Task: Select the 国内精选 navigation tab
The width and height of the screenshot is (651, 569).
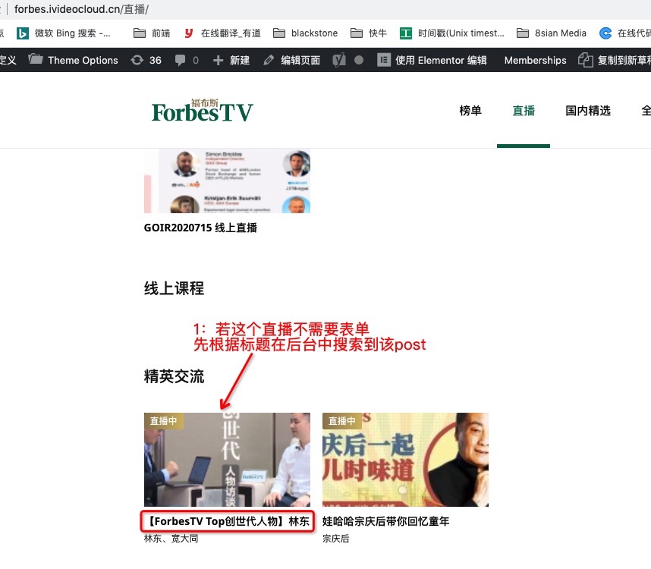Action: (588, 111)
